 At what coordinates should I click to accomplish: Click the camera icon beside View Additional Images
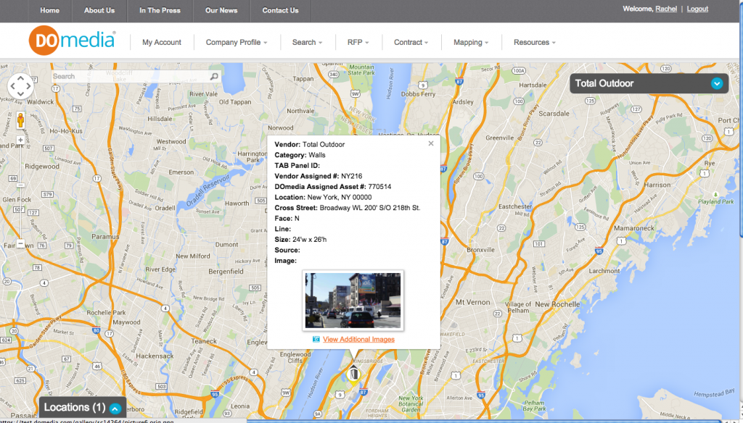click(316, 339)
